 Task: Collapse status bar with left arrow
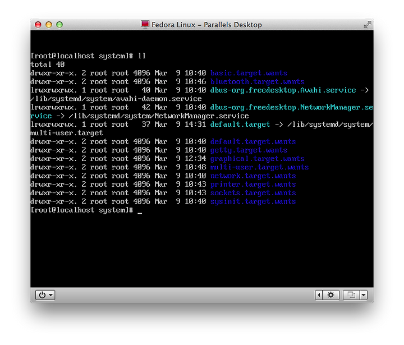(x=319, y=295)
